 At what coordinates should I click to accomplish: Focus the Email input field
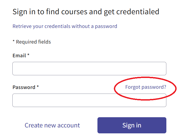pos(89,69)
